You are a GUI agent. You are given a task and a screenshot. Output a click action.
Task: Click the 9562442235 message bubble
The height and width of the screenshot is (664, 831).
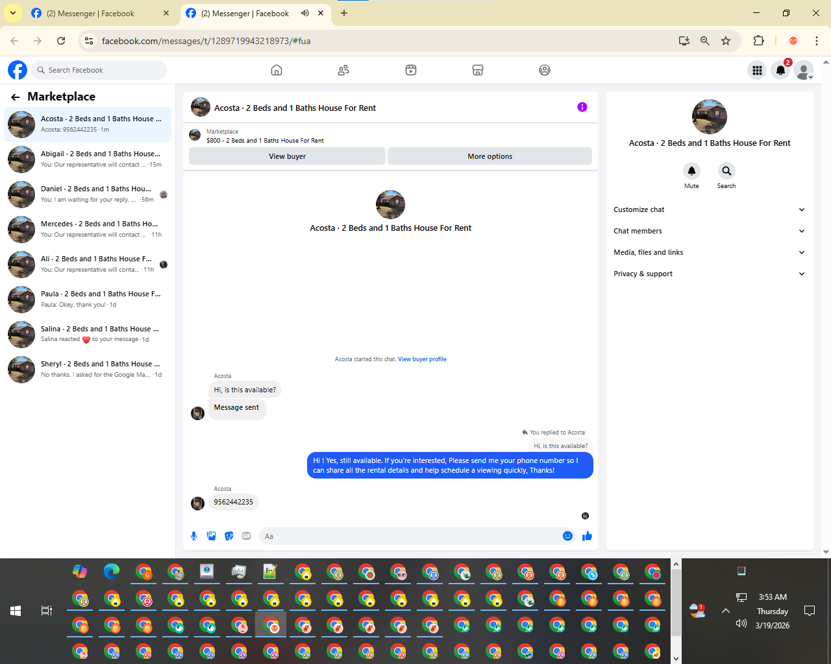tap(234, 502)
